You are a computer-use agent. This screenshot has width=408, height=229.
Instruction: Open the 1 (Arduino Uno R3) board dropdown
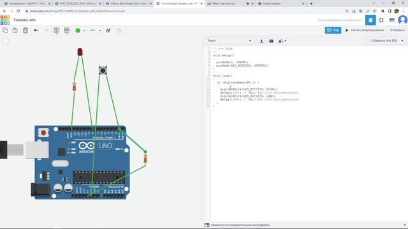386,41
